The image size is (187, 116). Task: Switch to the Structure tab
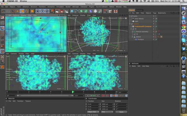click(x=139, y=10)
